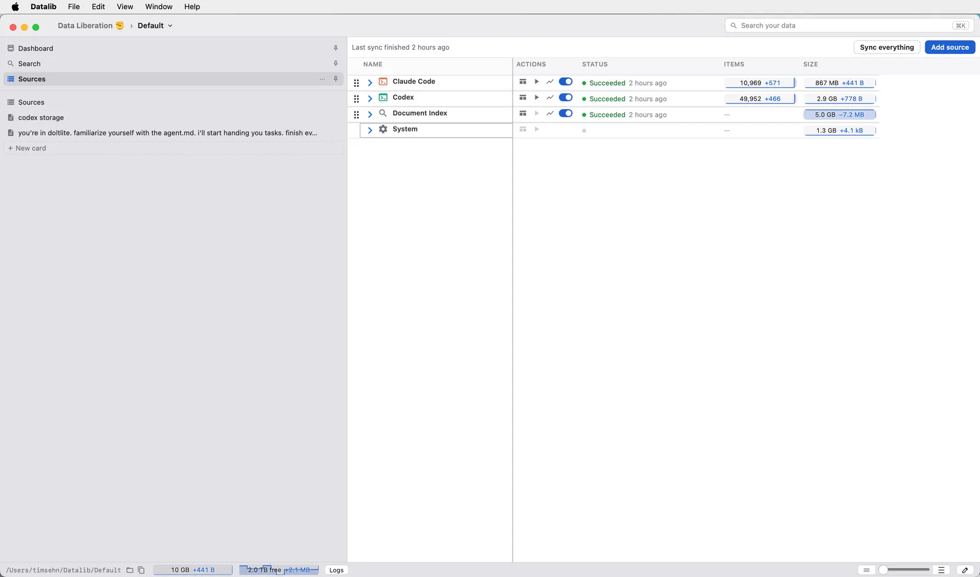Copy the library path from status bar
980x577 pixels.
[141, 570]
